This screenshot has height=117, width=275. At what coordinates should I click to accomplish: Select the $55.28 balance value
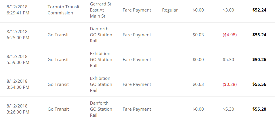pyautogui.click(x=259, y=109)
